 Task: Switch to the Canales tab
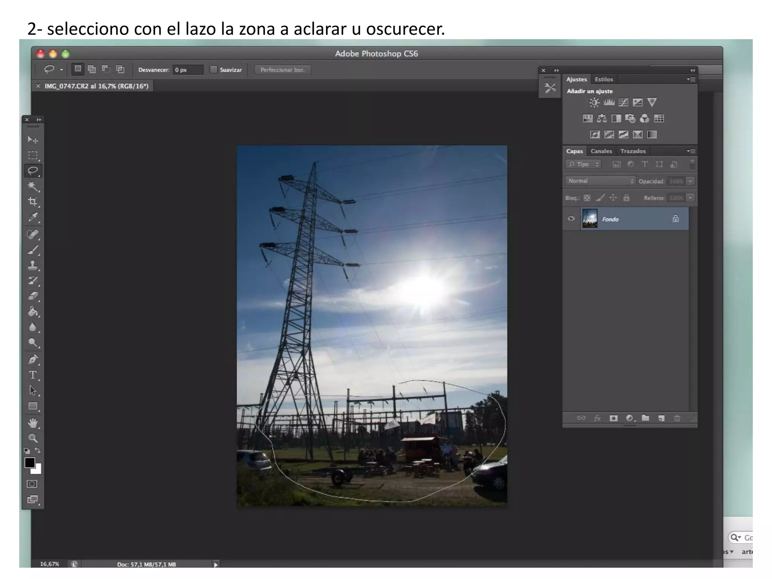(601, 151)
